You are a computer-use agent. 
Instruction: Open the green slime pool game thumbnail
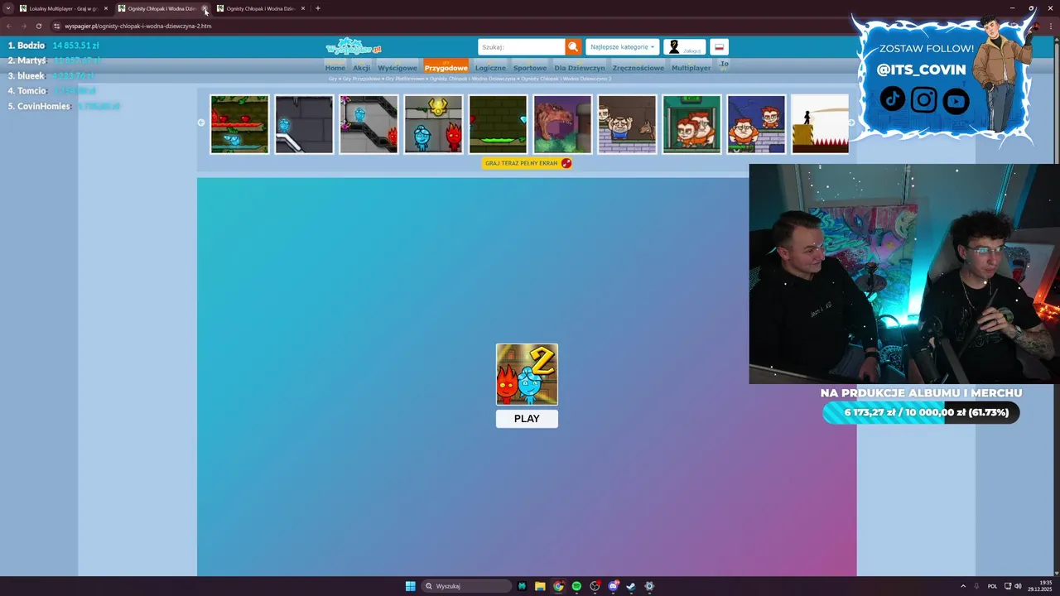click(498, 124)
